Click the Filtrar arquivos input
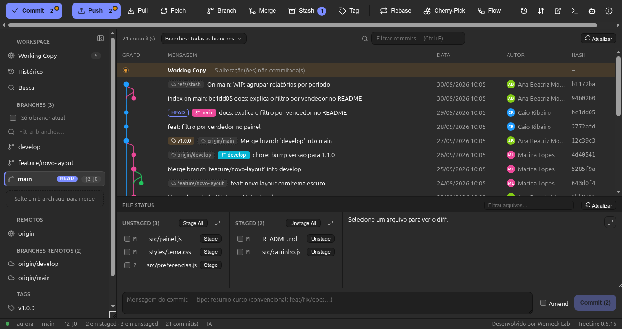Viewport: 622px width, 329px height. (528, 205)
